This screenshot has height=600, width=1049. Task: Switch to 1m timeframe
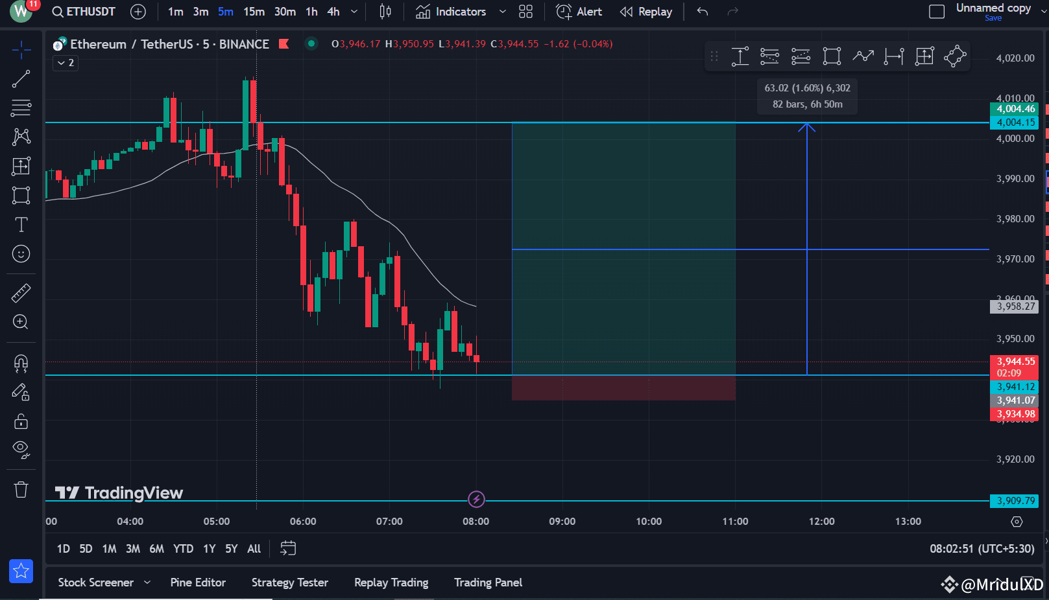click(x=175, y=12)
